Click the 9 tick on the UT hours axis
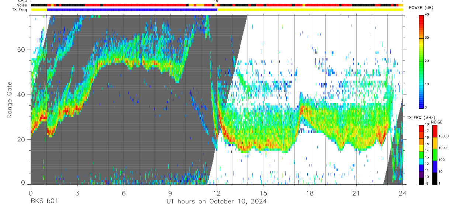Viewport: 453px width, 209px height. [x=170, y=193]
